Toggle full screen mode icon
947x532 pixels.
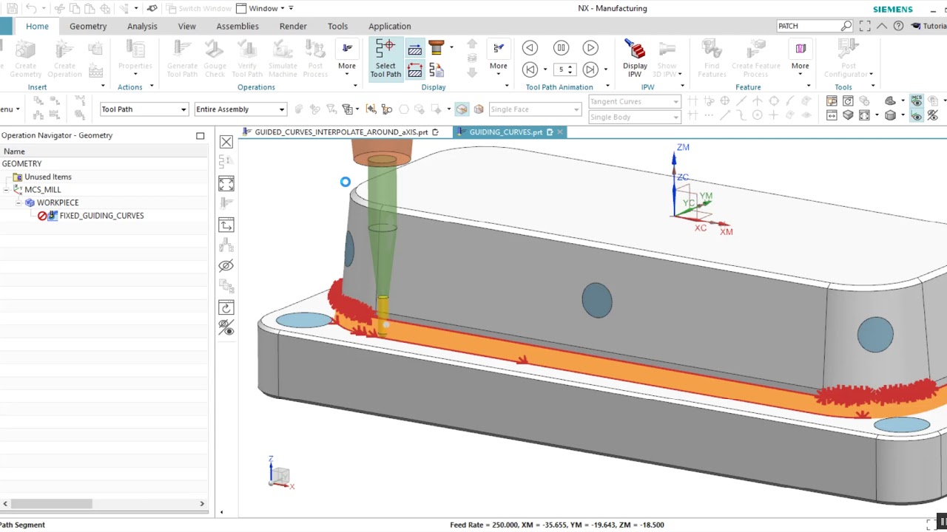coord(865,26)
